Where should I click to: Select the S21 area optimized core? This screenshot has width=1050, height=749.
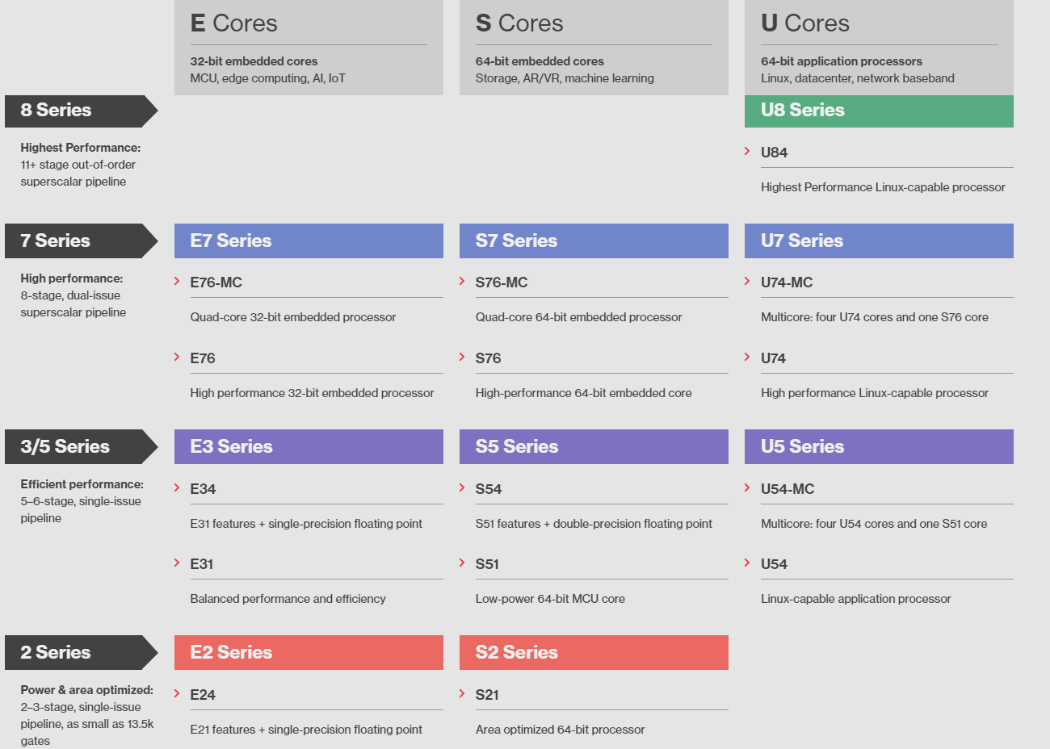click(487, 695)
